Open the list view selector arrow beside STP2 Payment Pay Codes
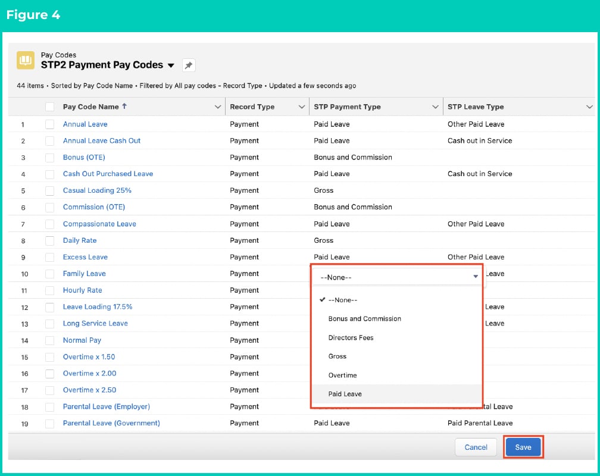The width and height of the screenshot is (600, 476). pyautogui.click(x=171, y=65)
